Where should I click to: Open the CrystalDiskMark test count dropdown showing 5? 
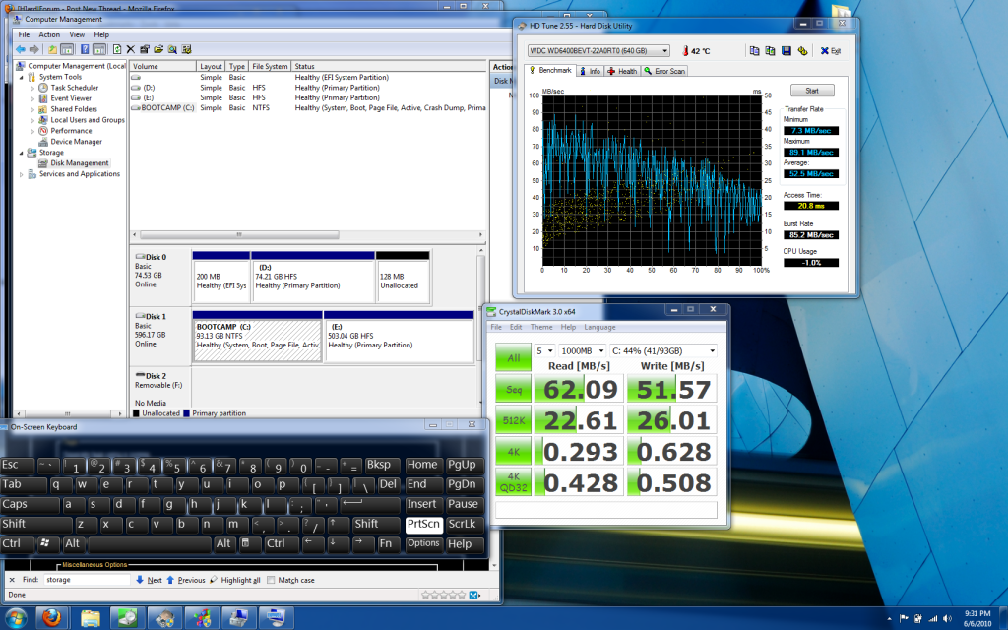(544, 351)
